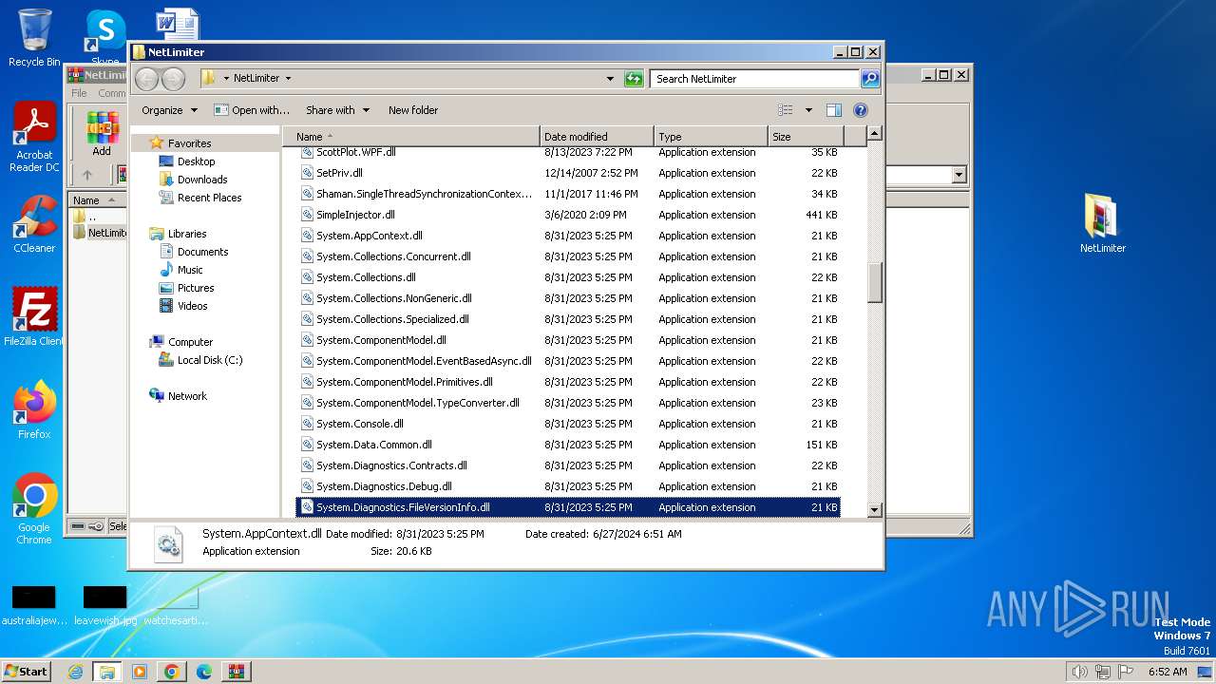
Task: Sort by Type column header
Action: pyautogui.click(x=710, y=137)
